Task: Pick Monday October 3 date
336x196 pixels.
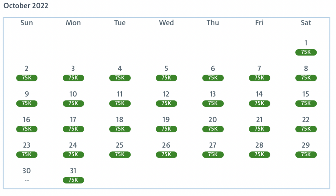Action: [73, 73]
